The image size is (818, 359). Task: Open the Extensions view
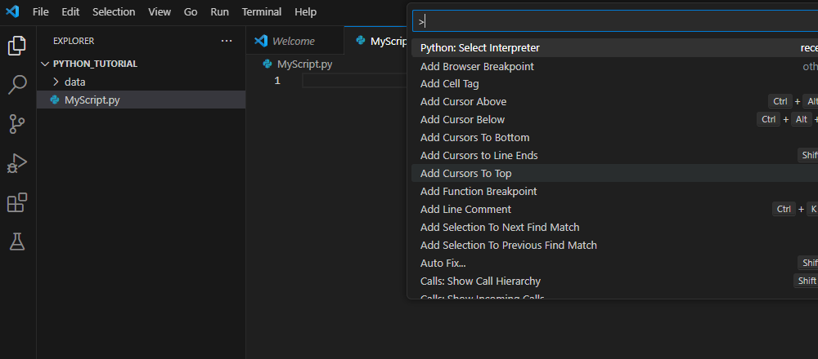tap(17, 202)
